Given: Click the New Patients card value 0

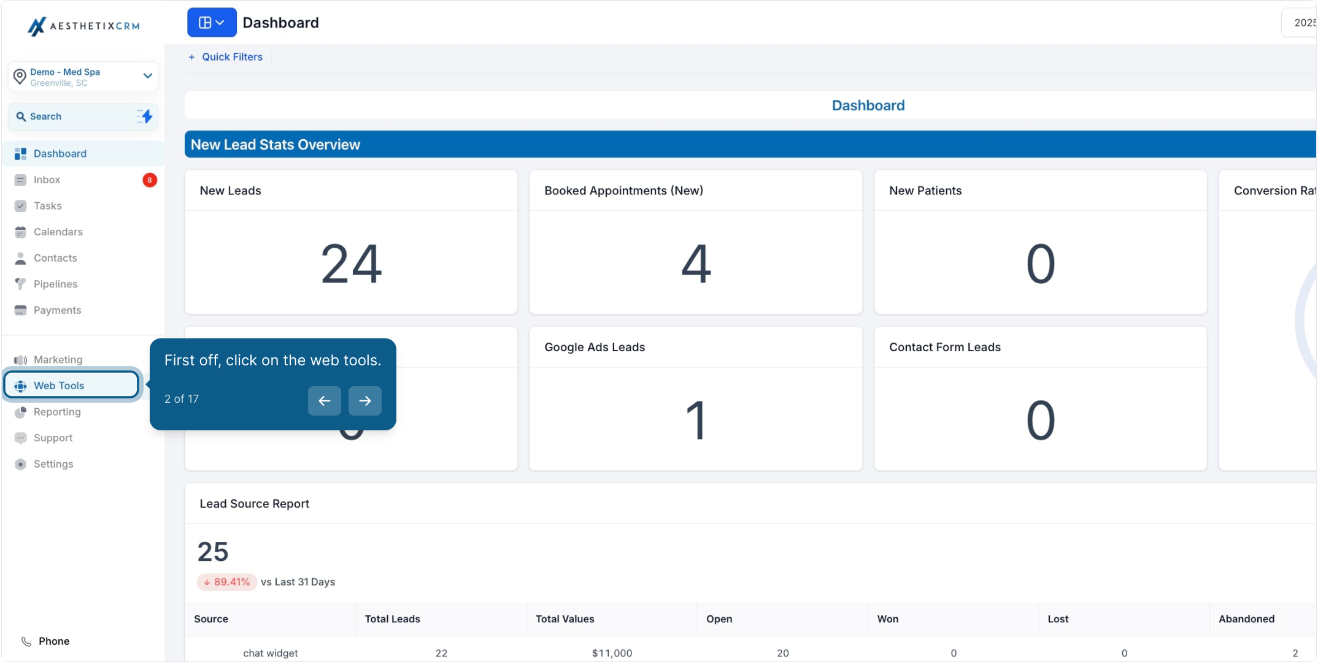Looking at the screenshot, I should pos(1041,264).
